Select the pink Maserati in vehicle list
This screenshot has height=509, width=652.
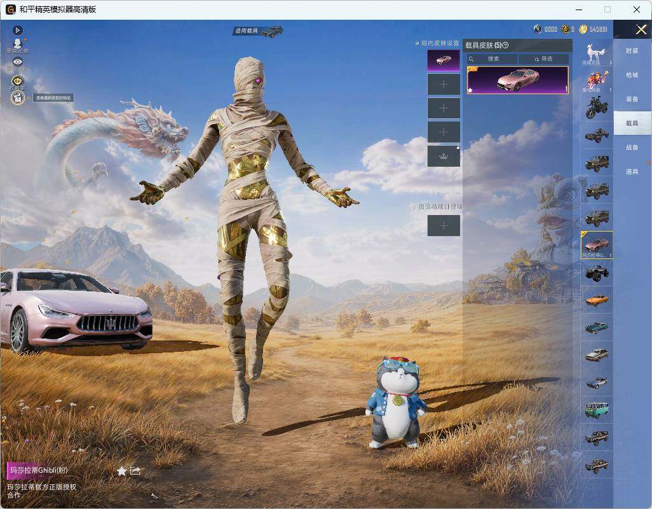tap(597, 245)
